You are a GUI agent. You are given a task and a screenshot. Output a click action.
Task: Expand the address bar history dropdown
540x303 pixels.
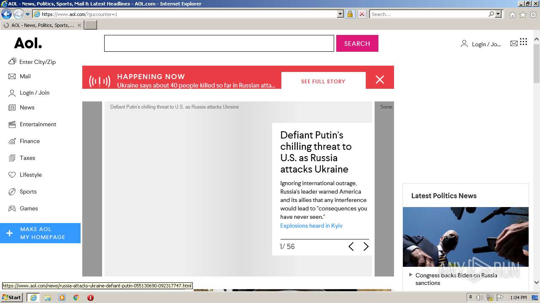340,14
